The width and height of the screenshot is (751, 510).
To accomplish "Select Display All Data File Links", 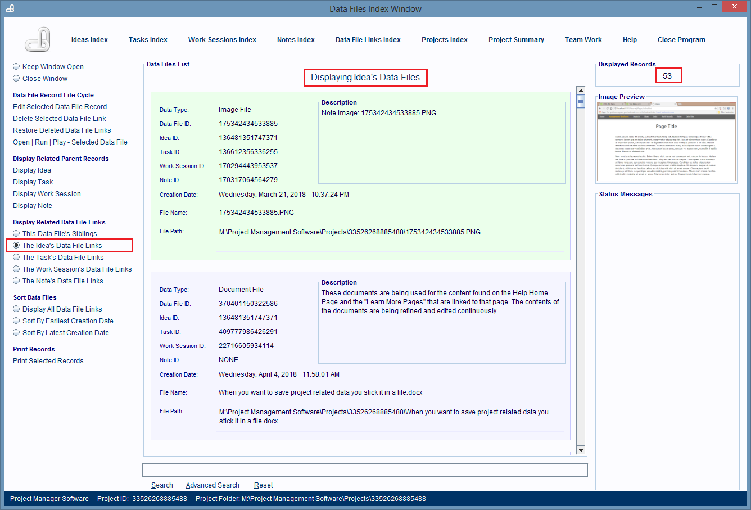I will 58,309.
